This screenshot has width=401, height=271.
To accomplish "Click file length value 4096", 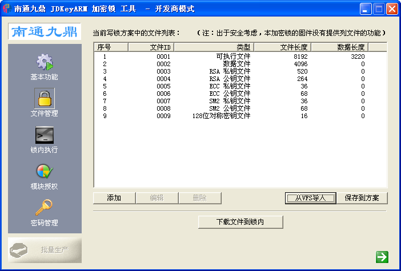I will (x=300, y=64).
